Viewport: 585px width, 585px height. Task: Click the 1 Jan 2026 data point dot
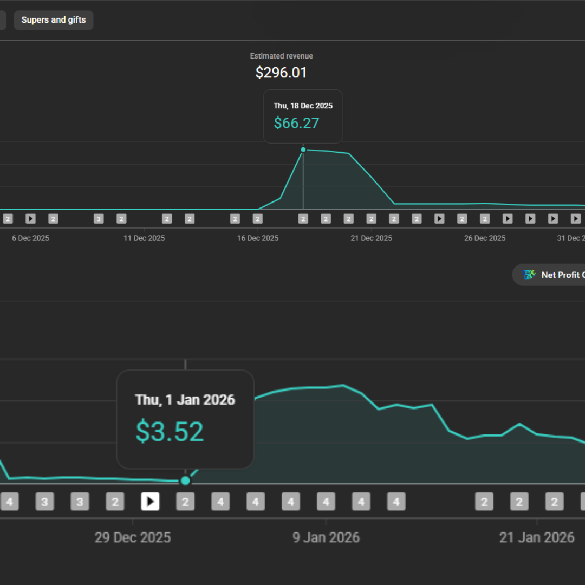pos(186,480)
